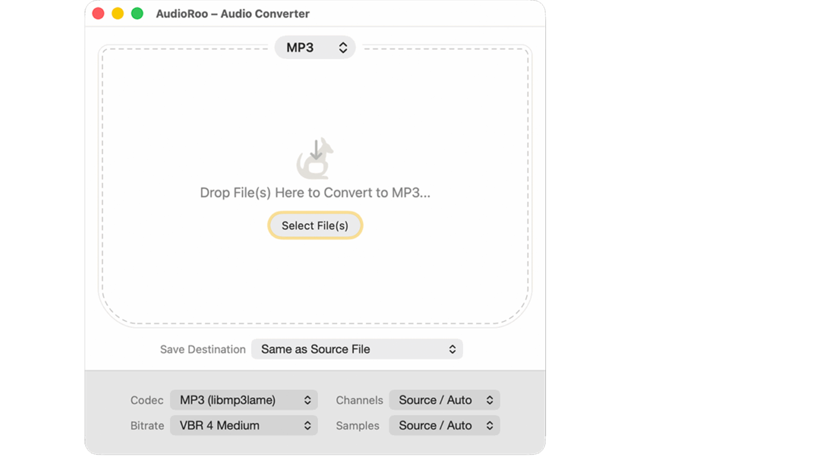
Task: Click the green full-screen window control
Action: [136, 14]
